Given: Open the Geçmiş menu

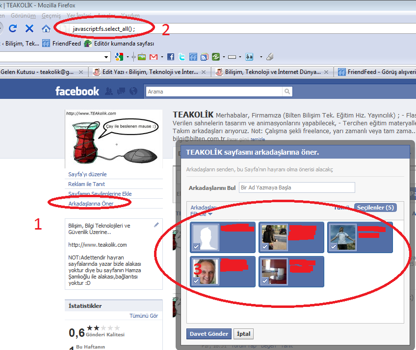Looking at the screenshot, I should 51,16.
